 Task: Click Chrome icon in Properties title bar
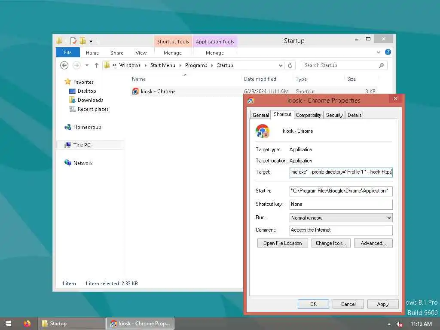click(251, 101)
